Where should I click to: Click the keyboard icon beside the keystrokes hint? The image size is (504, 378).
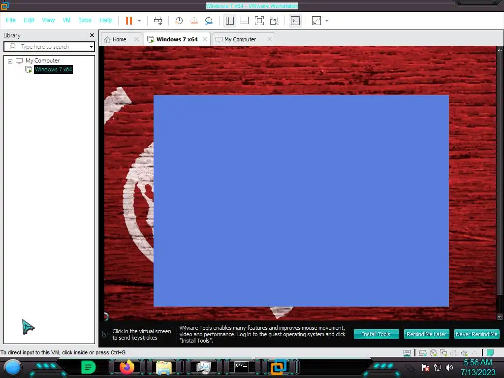[x=105, y=334]
